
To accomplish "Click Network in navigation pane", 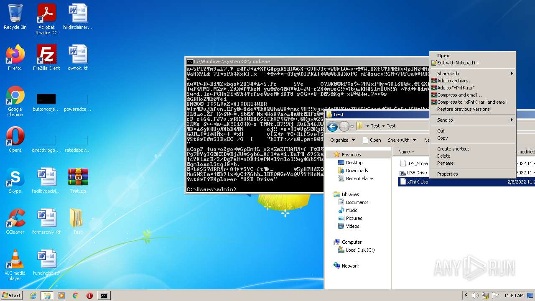I will point(350,266).
